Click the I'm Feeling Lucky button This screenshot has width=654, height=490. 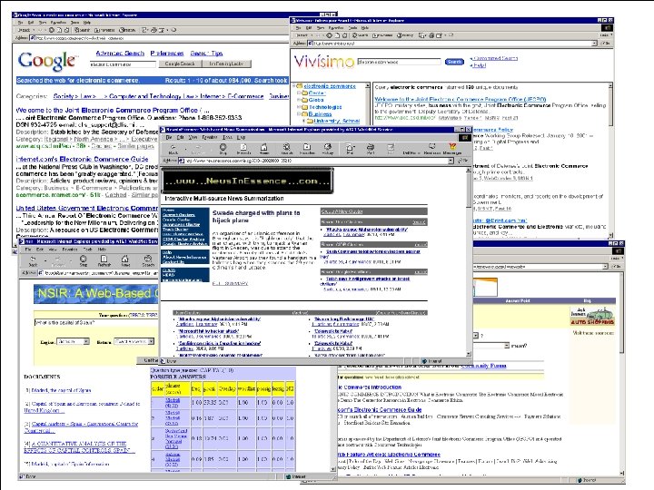tap(225, 64)
